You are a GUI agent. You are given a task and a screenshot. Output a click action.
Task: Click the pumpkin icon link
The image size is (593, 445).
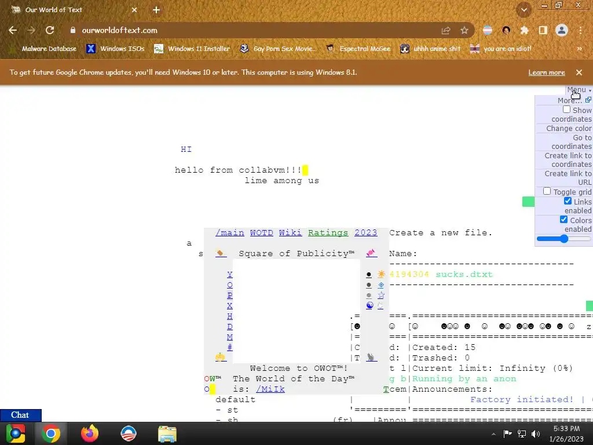click(221, 357)
